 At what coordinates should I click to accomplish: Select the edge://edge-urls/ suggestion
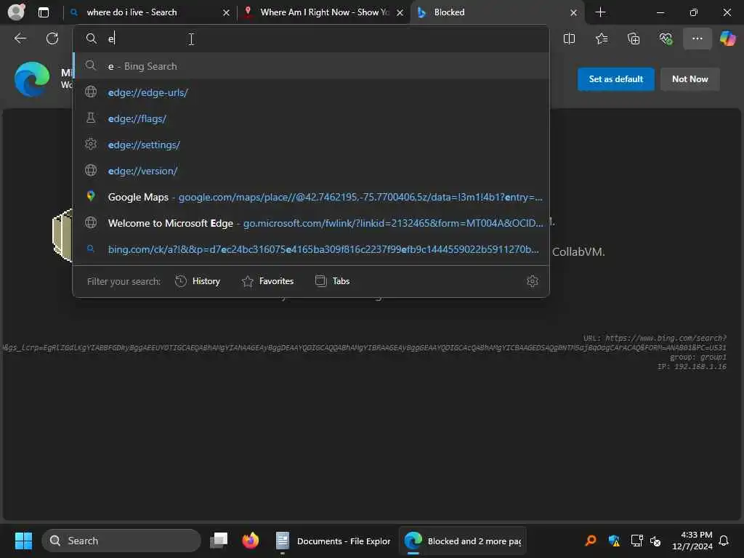point(311,92)
